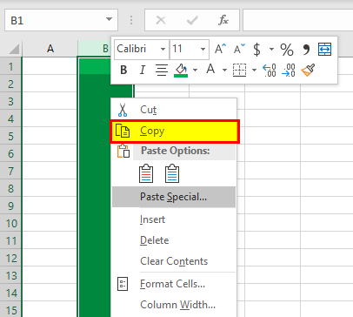Choose Delete from the context menu
Image resolution: width=353 pixels, height=317 pixels.
point(174,240)
